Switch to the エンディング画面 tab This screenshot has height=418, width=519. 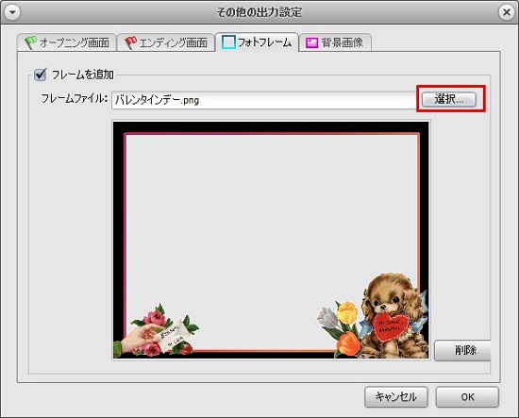[166, 42]
